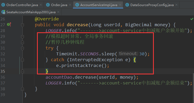Click the run-class icon on SeataAccountMainApp2003.java tab
Viewport: 194px width, 103px height.
tap(3, 12)
